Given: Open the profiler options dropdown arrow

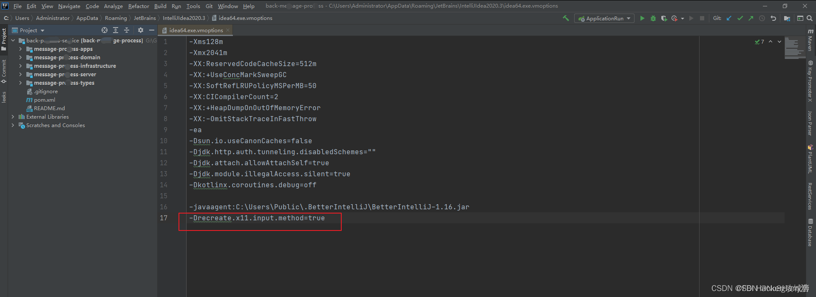Looking at the screenshot, I should [683, 19].
